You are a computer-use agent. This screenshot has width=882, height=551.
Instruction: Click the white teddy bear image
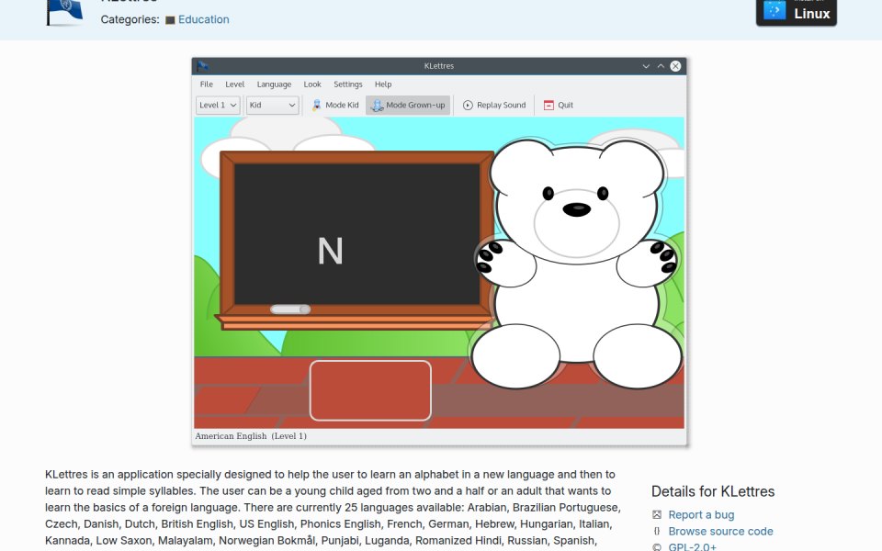pos(577,264)
